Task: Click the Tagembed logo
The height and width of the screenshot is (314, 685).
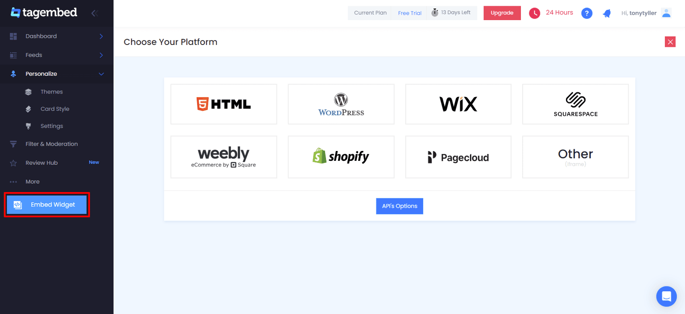Action: (x=44, y=13)
